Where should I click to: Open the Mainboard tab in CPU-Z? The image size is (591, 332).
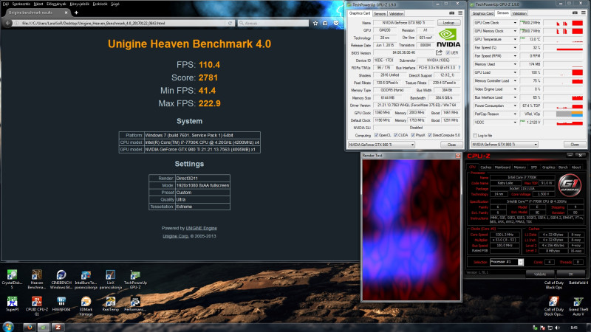pyautogui.click(x=502, y=167)
